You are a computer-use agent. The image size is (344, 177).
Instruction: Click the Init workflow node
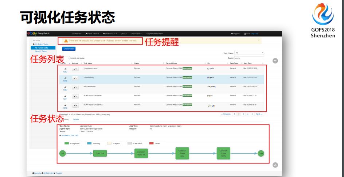pos(63,153)
